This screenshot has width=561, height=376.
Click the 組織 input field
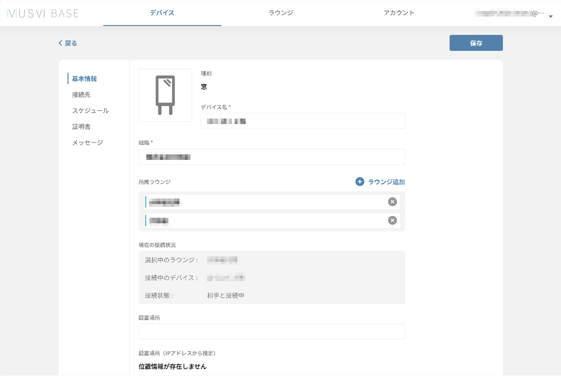(x=271, y=157)
